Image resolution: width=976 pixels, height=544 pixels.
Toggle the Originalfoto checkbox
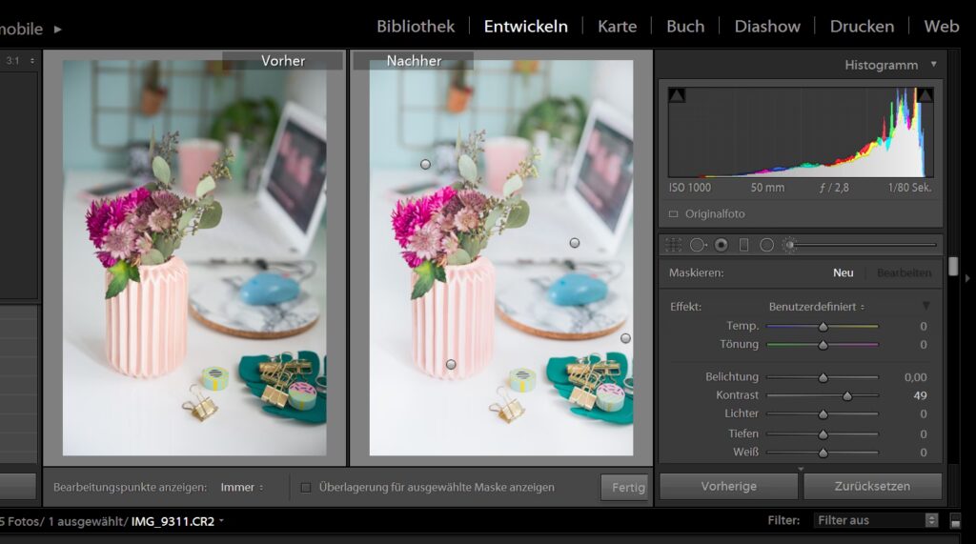[674, 214]
